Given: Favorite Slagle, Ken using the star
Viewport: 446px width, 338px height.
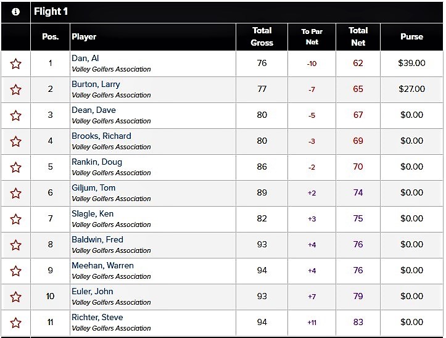Looking at the screenshot, I should point(15,219).
